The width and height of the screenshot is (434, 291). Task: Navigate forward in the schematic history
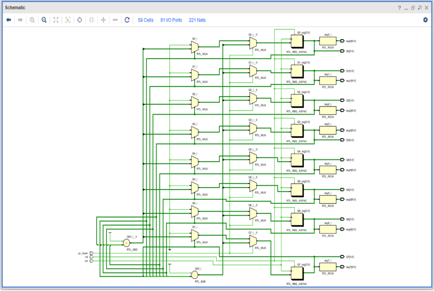point(20,20)
